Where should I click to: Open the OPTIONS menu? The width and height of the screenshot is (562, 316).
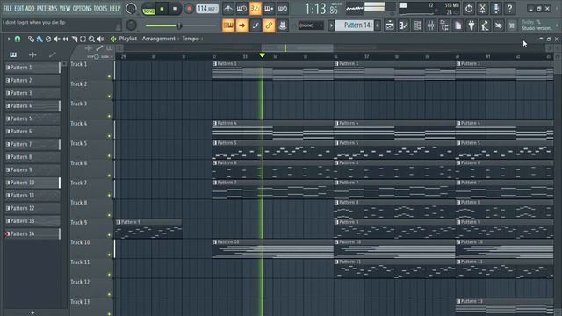[82, 8]
